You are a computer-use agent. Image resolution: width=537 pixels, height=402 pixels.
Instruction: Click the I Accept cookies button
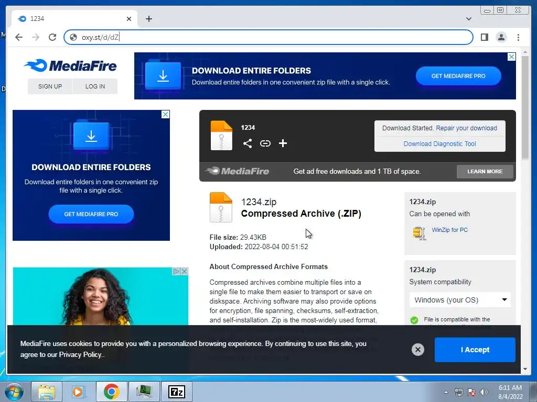[x=475, y=350]
